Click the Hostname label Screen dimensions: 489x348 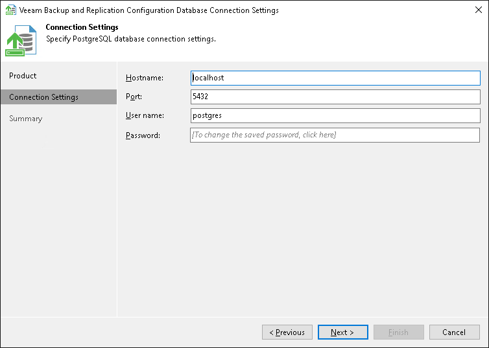[x=145, y=78]
